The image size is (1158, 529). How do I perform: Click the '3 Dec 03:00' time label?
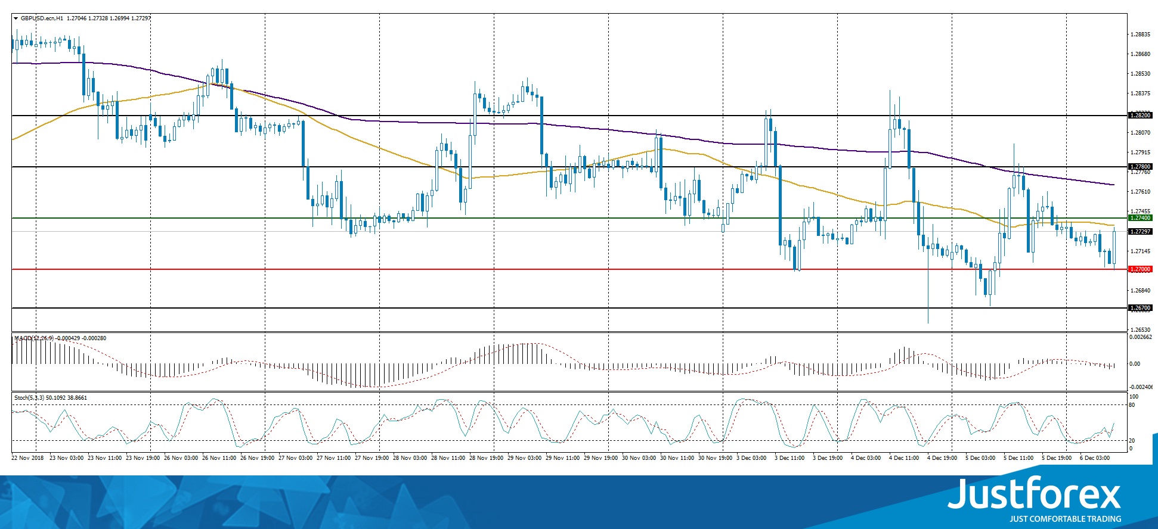click(752, 458)
